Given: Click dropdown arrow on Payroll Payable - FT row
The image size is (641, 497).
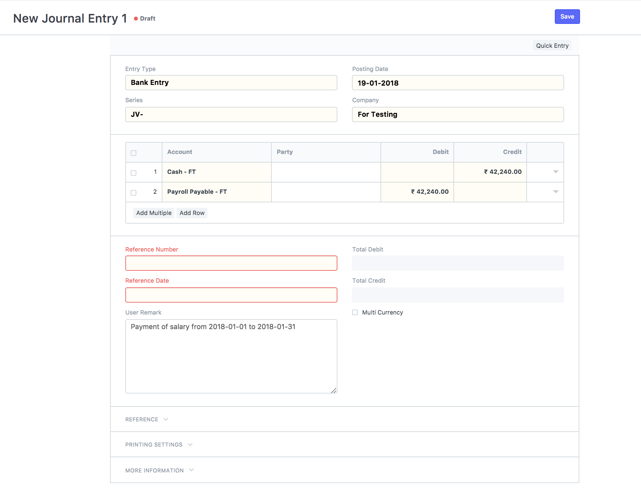Looking at the screenshot, I should 556,192.
